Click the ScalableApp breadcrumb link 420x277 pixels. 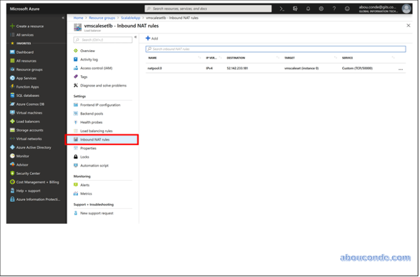tap(131, 18)
